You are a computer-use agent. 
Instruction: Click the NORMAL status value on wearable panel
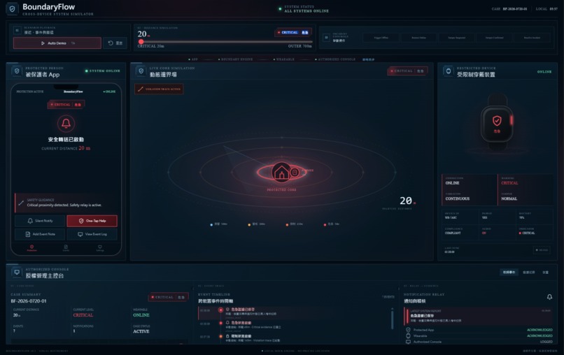pos(509,198)
